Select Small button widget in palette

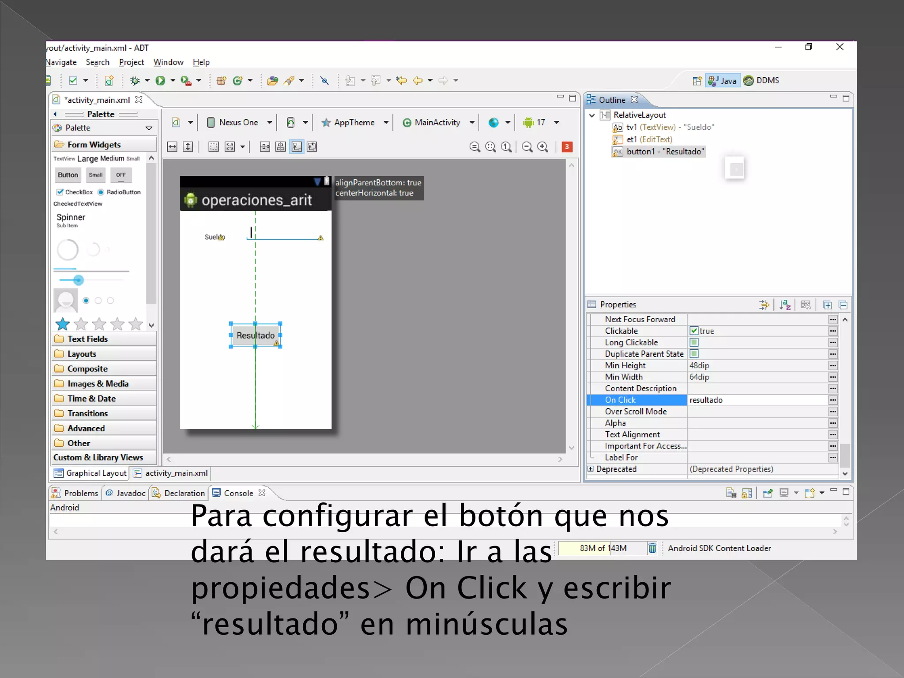pos(96,175)
